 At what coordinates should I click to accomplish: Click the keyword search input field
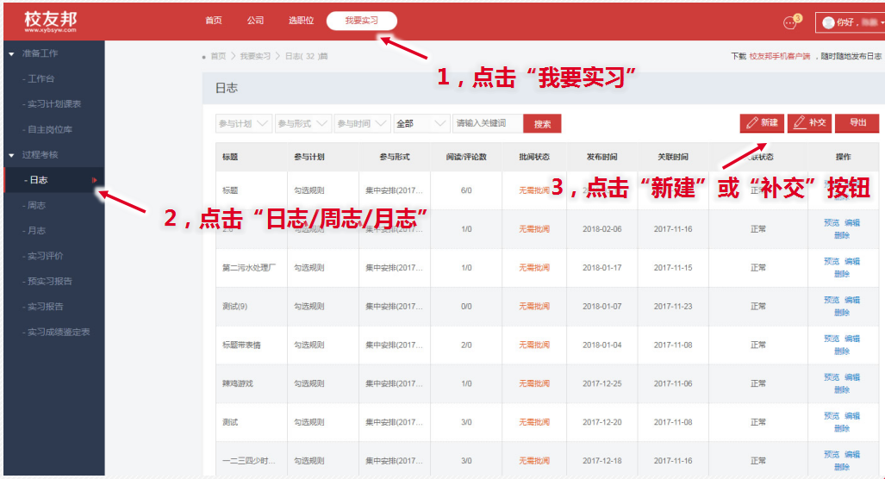(488, 124)
